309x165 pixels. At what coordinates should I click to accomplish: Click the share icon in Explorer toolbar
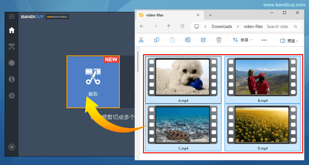point(203,40)
